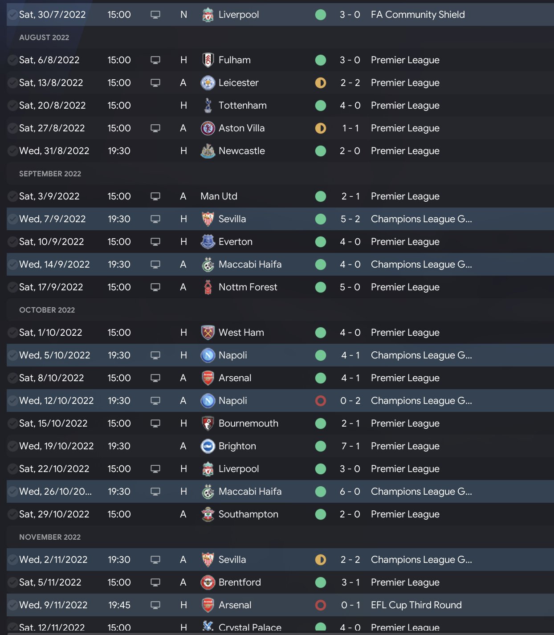Click the Brighton club badge
The image size is (554, 635).
[208, 446]
